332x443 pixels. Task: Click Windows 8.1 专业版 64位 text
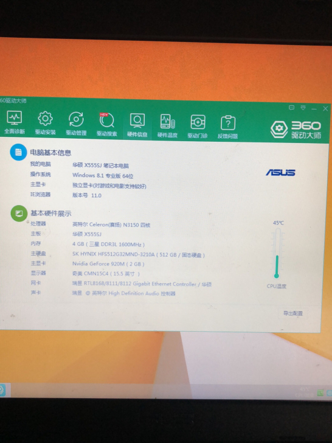click(103, 176)
